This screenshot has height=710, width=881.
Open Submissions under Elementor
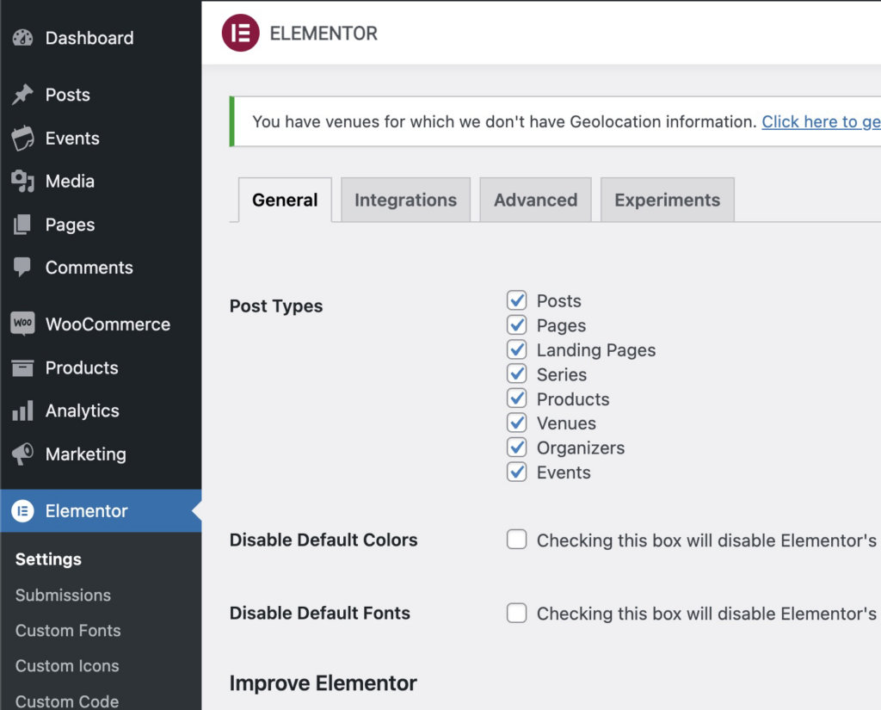tap(62, 595)
